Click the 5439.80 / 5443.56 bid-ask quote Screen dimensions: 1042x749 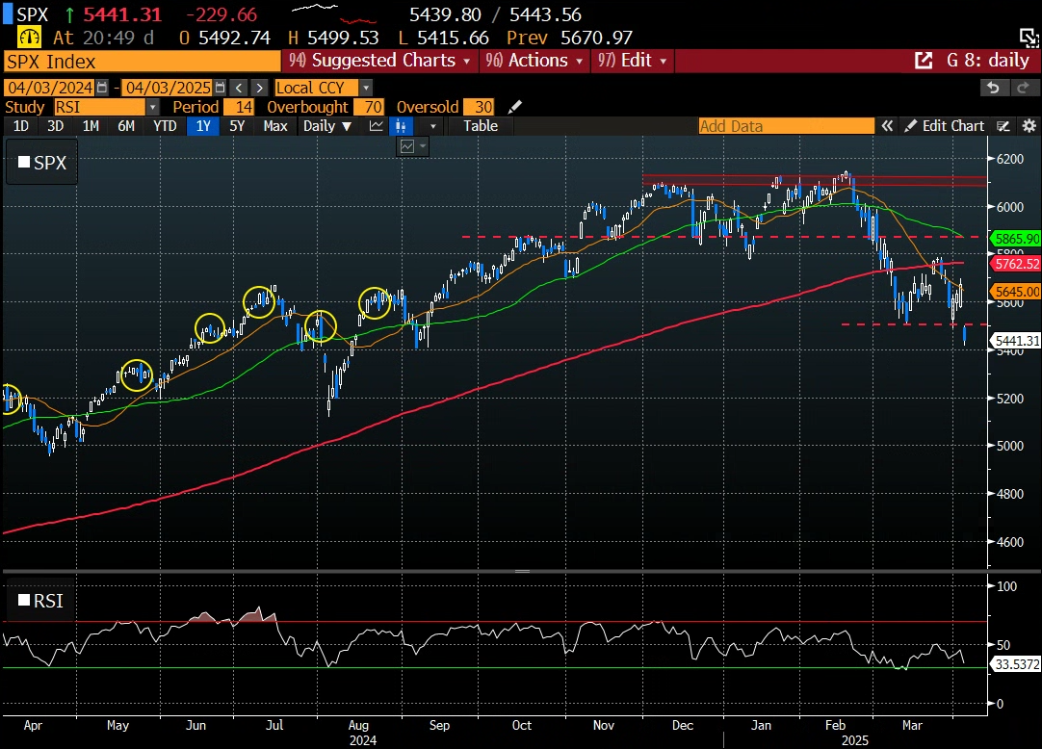pos(495,14)
